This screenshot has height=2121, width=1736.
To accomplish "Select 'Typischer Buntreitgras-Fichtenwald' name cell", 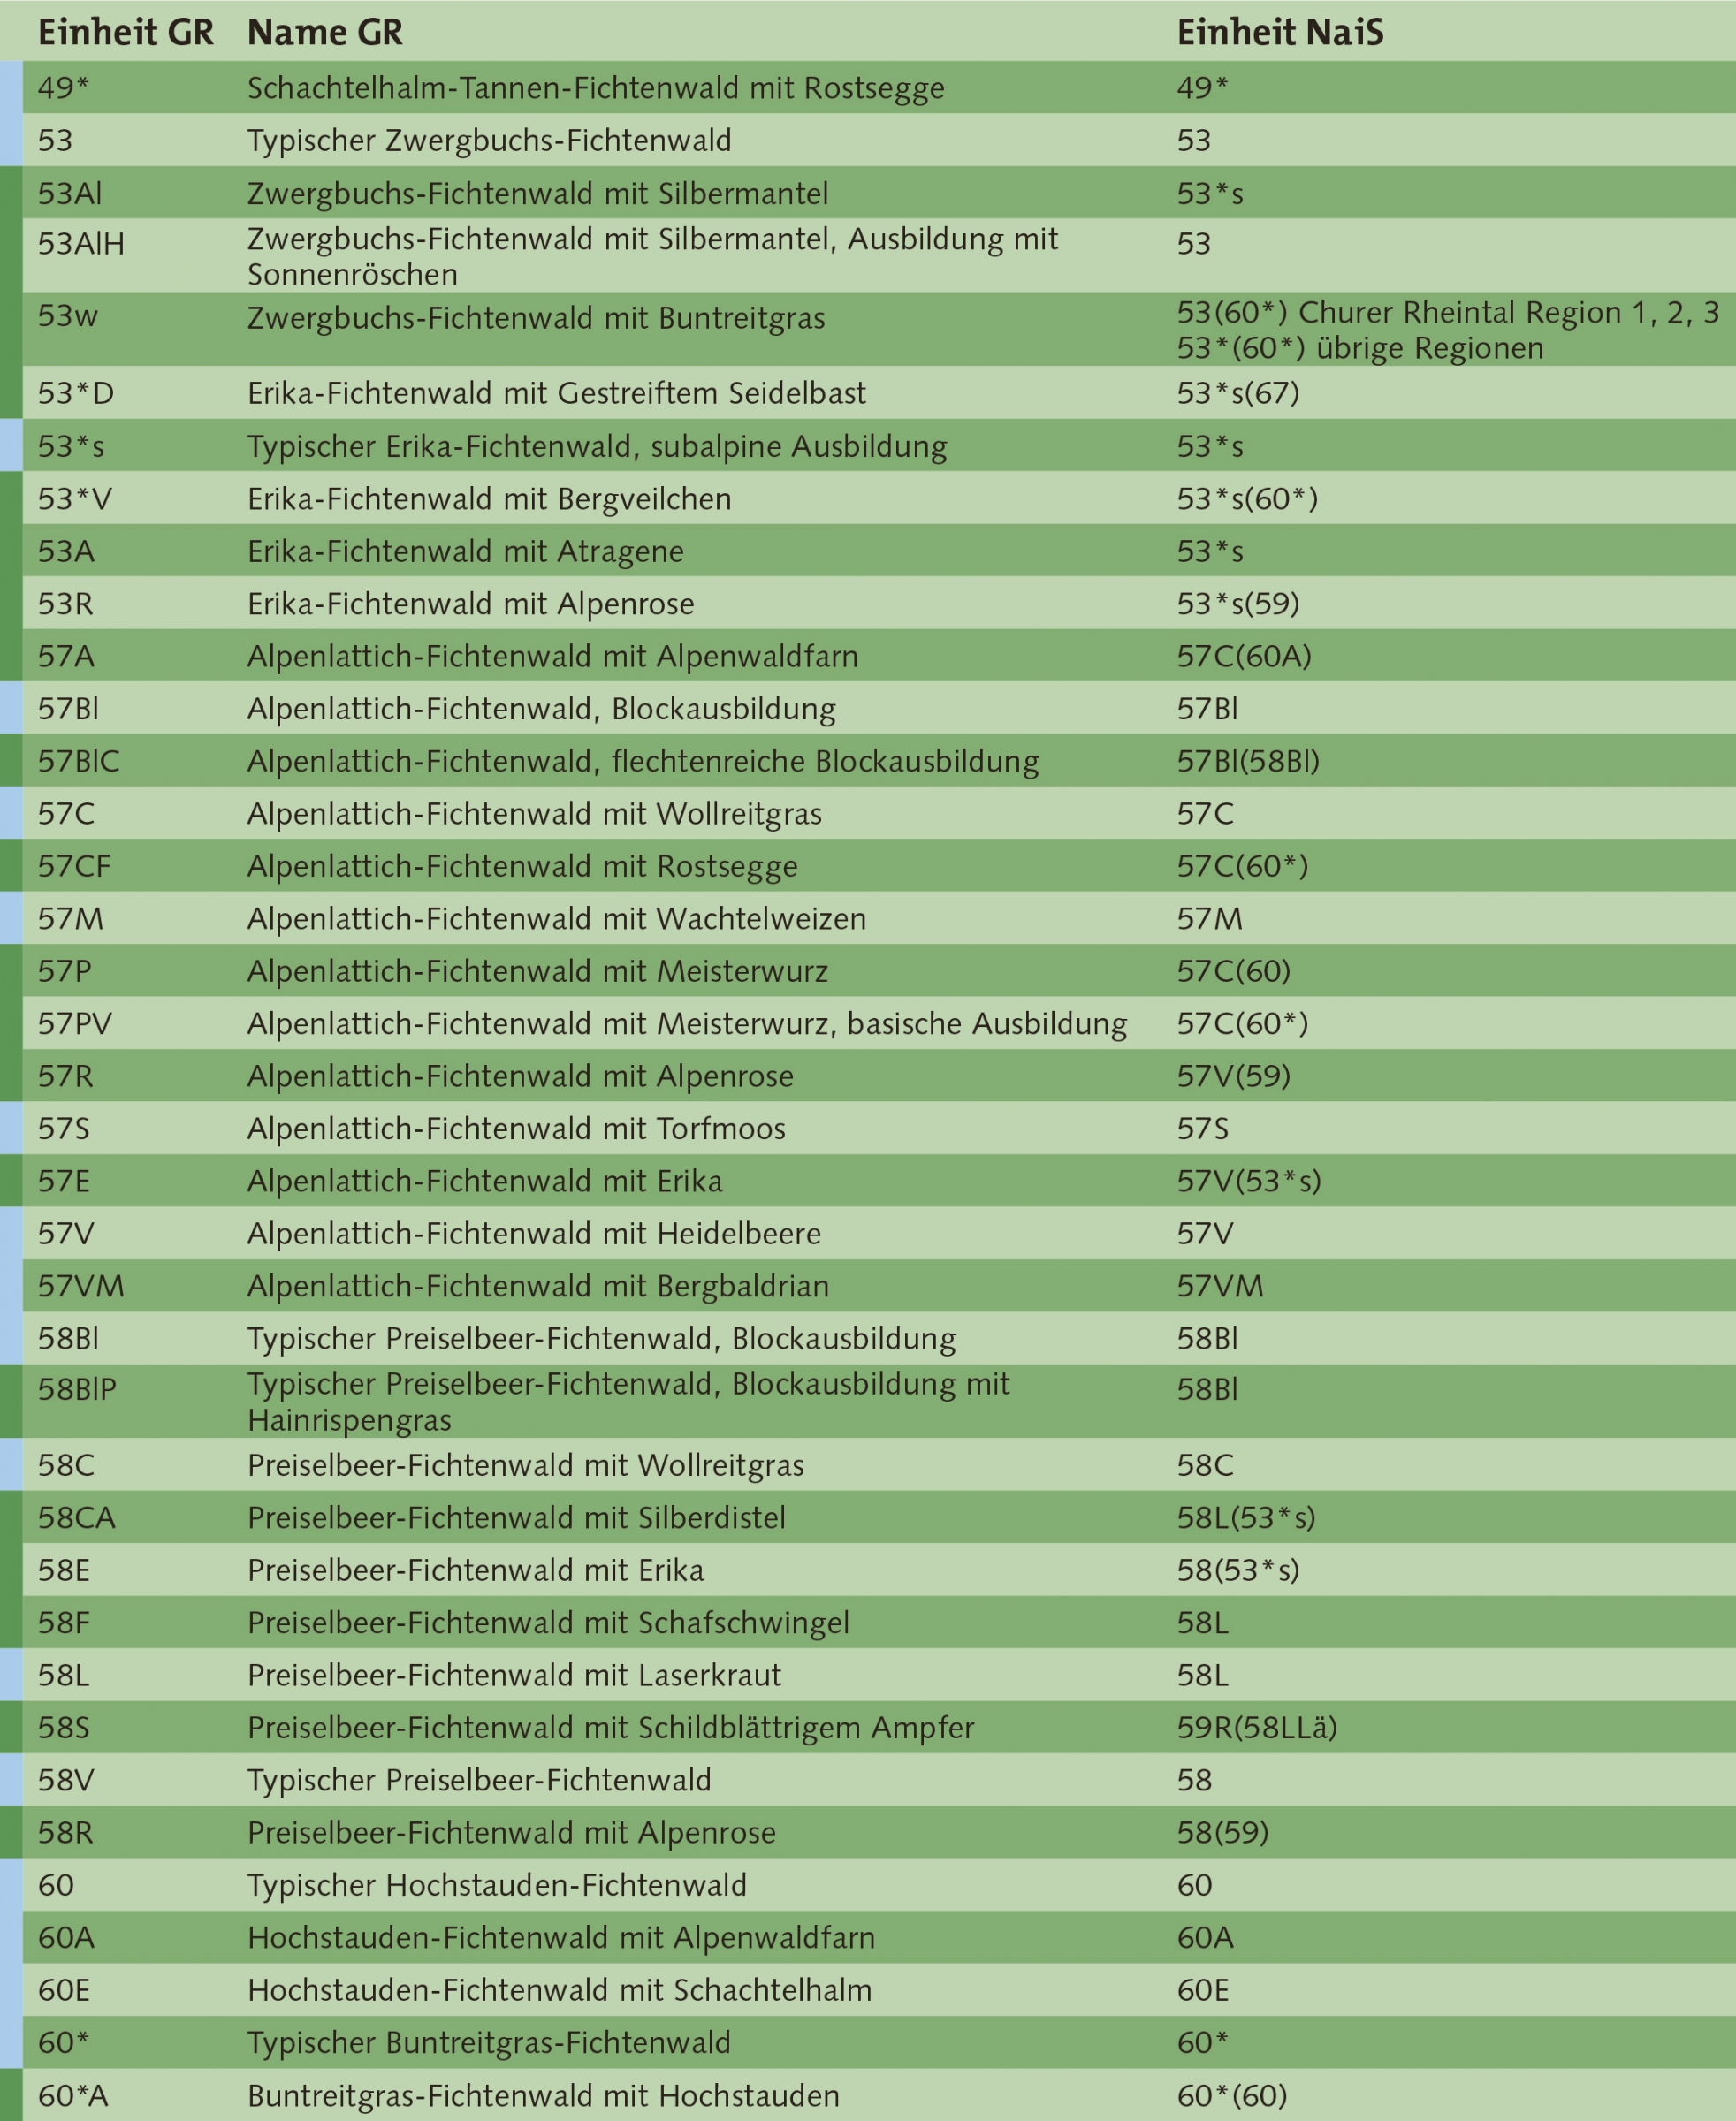I will (489, 2043).
